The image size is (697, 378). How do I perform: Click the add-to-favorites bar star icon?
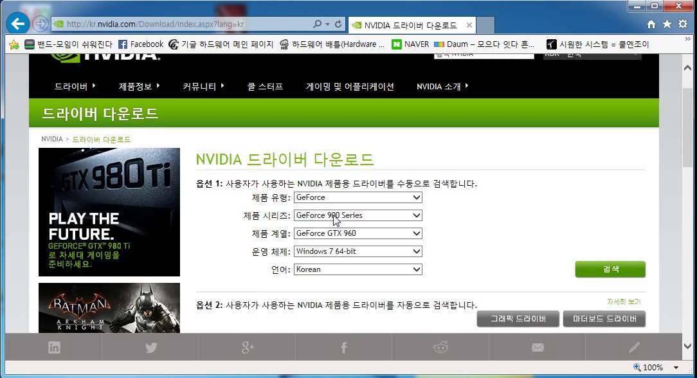click(14, 44)
